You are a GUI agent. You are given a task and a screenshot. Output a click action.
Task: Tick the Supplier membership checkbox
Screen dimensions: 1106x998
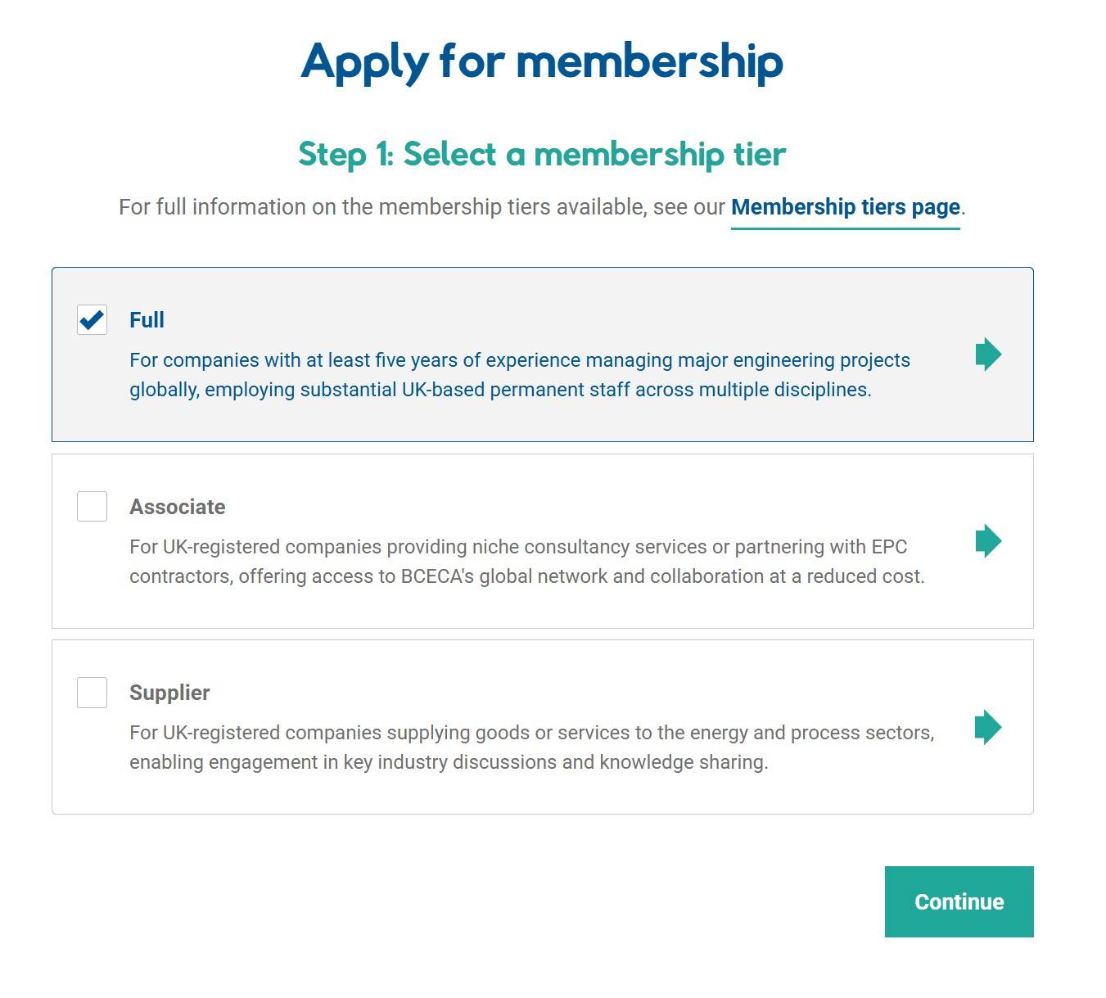(92, 693)
